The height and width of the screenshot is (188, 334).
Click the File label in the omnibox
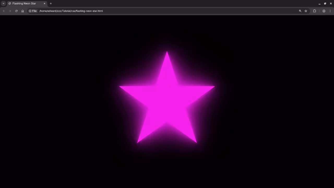coord(34,11)
